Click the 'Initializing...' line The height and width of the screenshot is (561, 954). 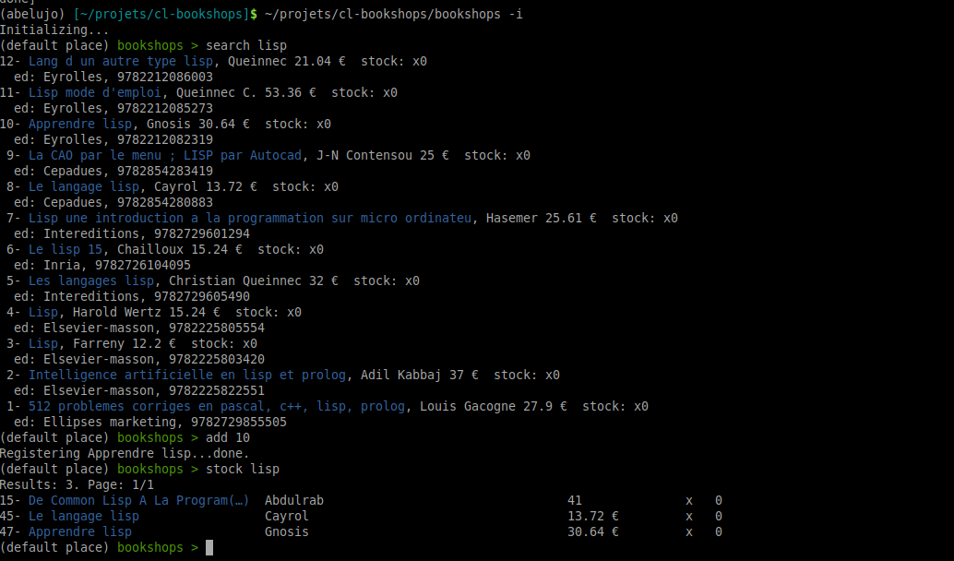(54, 30)
